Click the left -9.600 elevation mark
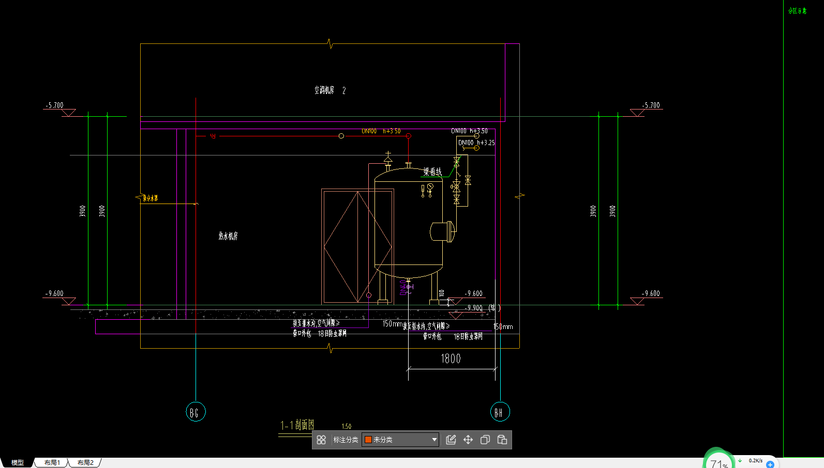The image size is (824, 468). pos(54,293)
